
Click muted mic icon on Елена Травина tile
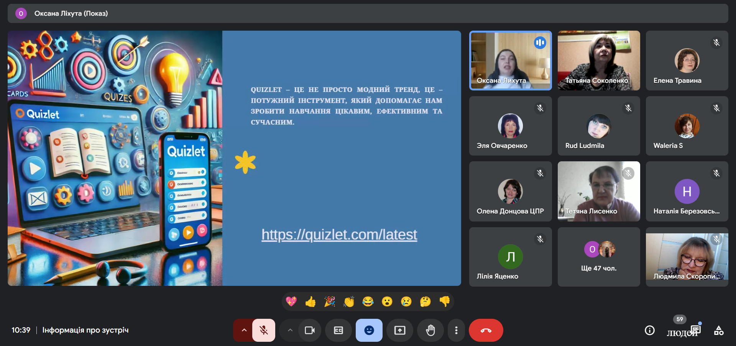click(716, 43)
